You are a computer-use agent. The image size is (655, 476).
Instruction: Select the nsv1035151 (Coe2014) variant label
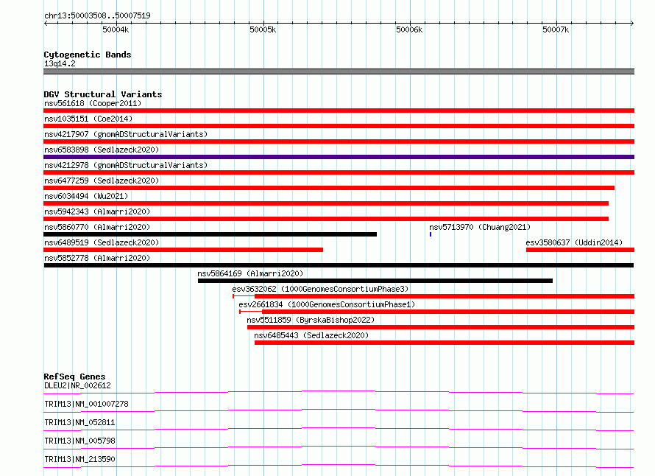(88, 119)
